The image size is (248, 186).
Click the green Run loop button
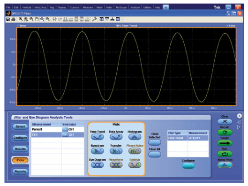coord(225,154)
